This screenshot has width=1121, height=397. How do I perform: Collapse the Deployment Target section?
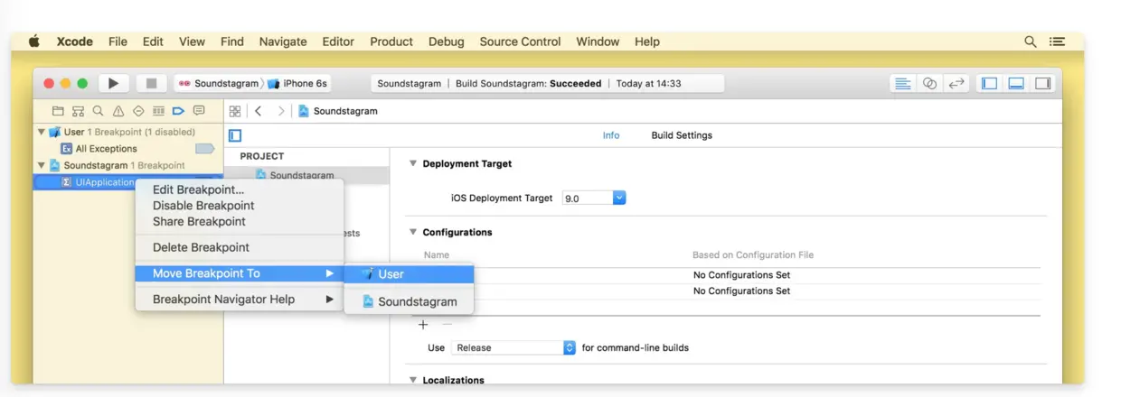pos(413,164)
